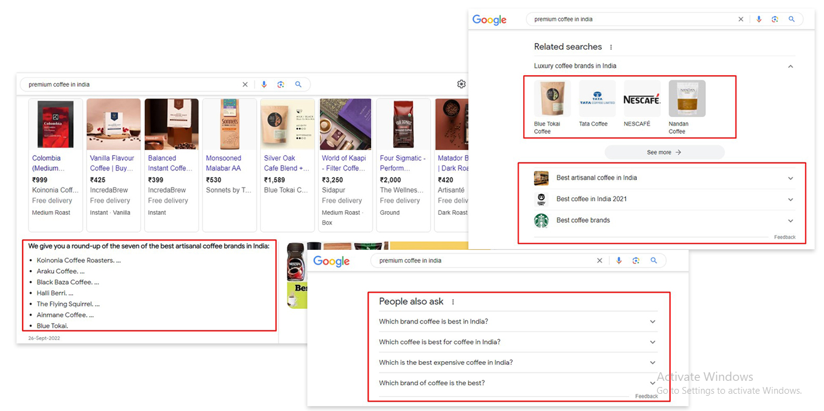Screen dimensions: 824x411
Task: Collapse Luxury coffee brands in India section
Action: [791, 66]
